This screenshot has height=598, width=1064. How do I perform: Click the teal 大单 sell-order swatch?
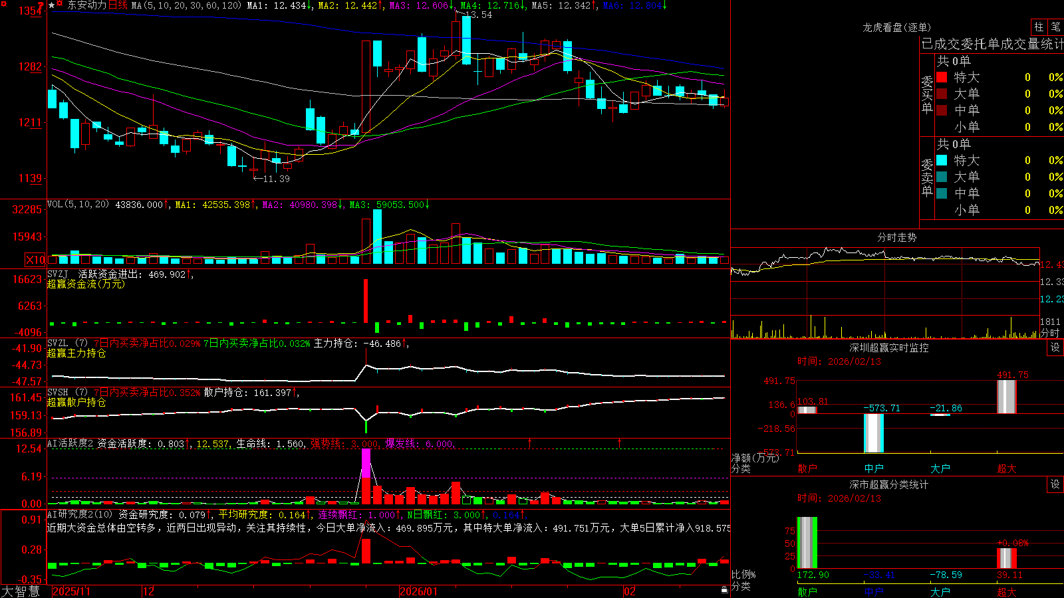coord(942,177)
